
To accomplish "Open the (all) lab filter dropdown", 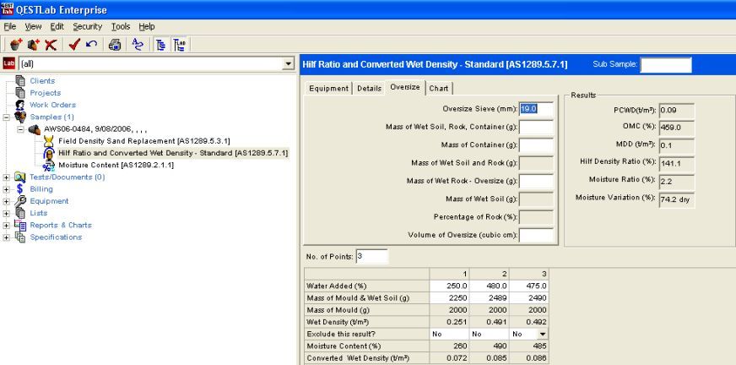I will click(x=289, y=63).
